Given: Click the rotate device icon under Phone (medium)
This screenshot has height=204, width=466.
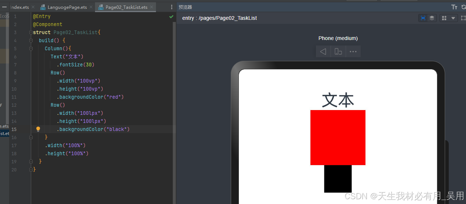Looking at the screenshot, I should [x=338, y=51].
